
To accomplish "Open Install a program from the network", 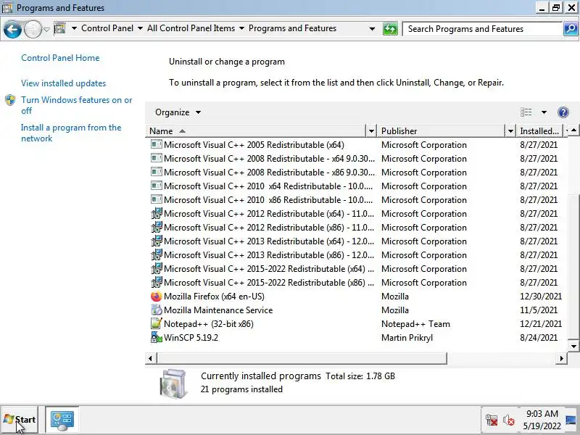I will click(x=71, y=133).
